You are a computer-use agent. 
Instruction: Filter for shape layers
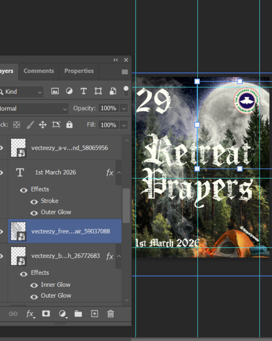pyautogui.click(x=98, y=91)
